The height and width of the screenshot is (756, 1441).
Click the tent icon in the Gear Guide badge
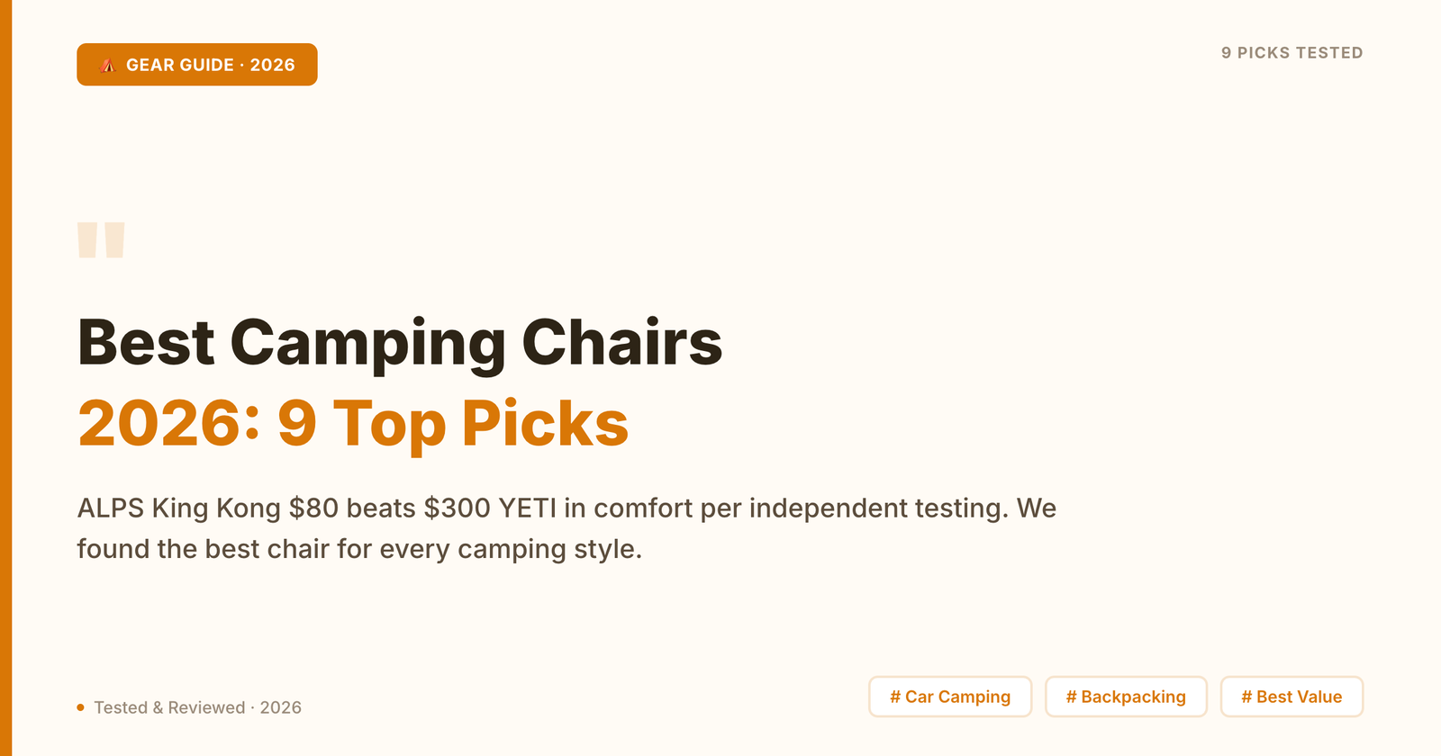[x=108, y=65]
